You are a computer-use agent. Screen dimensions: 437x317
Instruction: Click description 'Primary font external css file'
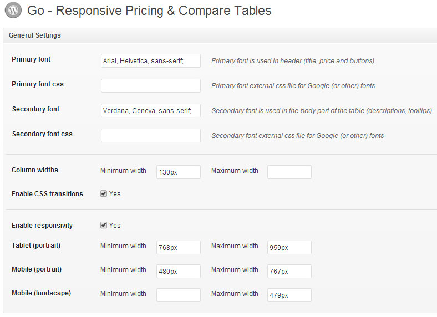pos(293,86)
